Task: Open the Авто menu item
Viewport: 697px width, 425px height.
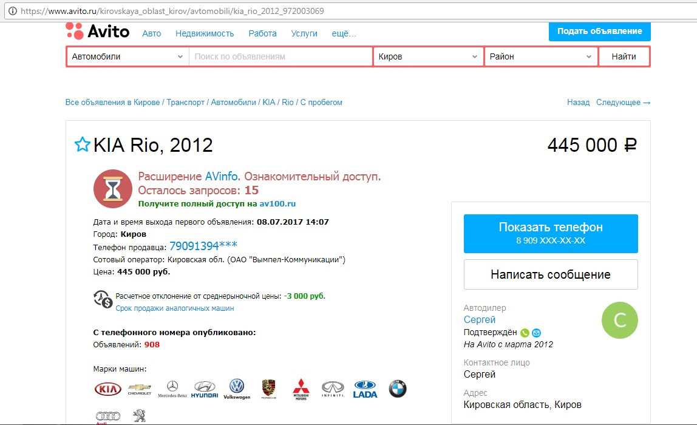Action: click(x=152, y=33)
